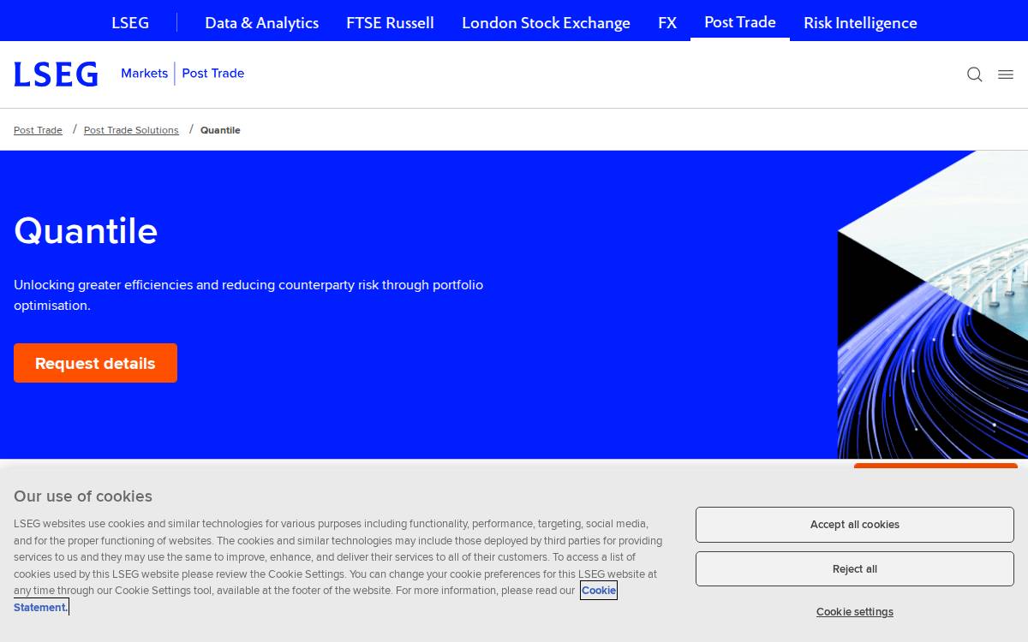Viewport: 1028px width, 642px height.
Task: Select LSEG in top navigation bar
Action: pos(130,22)
